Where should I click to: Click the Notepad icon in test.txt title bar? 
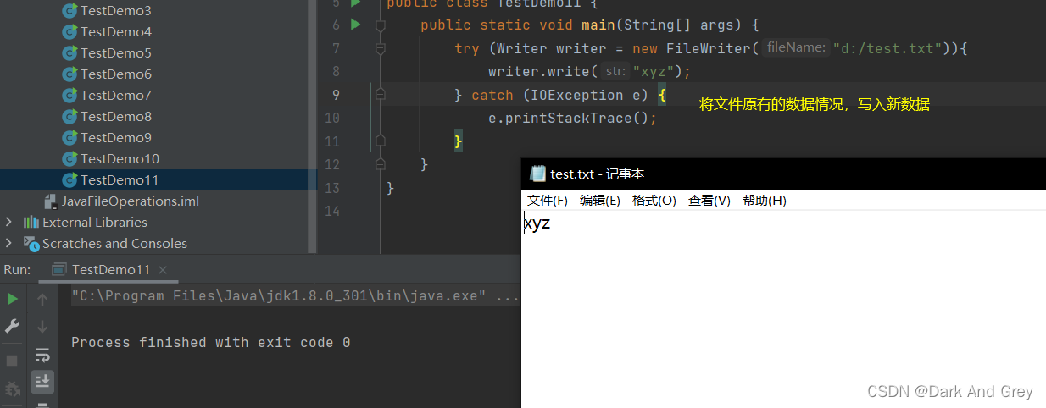point(537,174)
